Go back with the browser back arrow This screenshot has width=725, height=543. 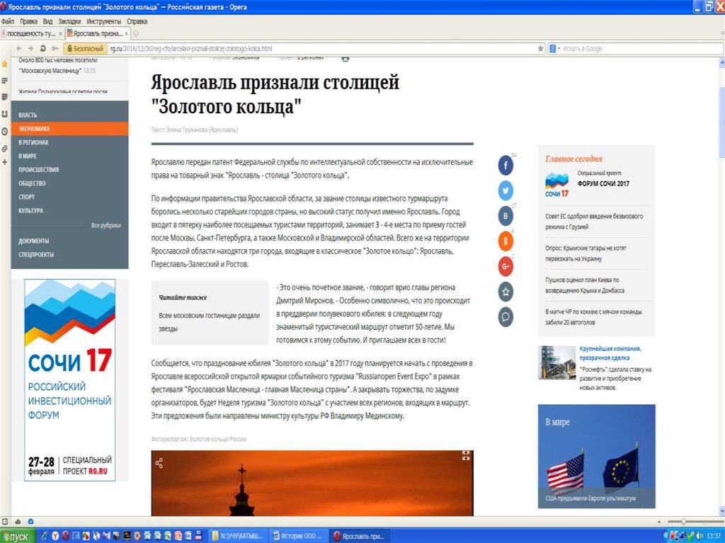(x=18, y=49)
